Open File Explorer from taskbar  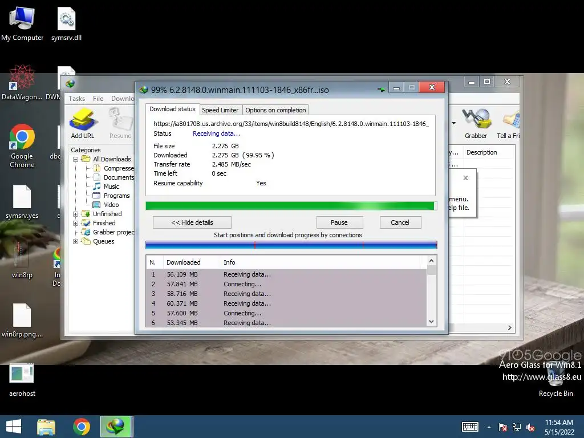coord(46,427)
